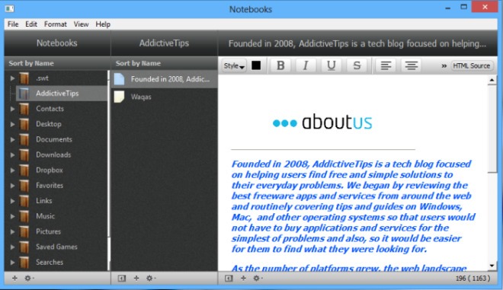Click the book icon of Searches notebook
Image resolution: width=503 pixels, height=290 pixels.
coord(24,262)
